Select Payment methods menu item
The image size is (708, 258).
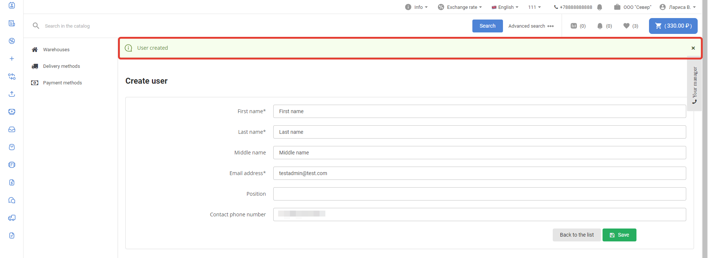62,83
